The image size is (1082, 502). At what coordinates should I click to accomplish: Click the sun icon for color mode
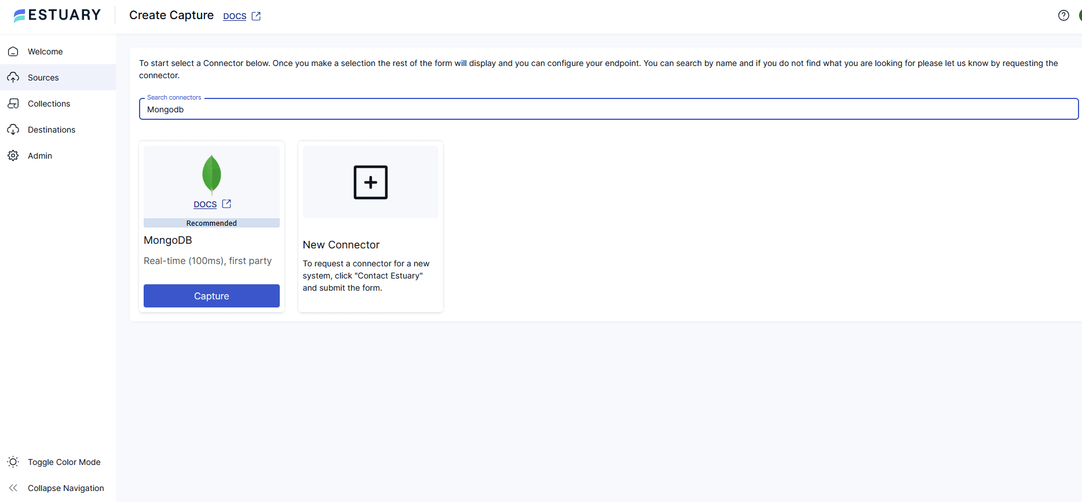point(13,462)
